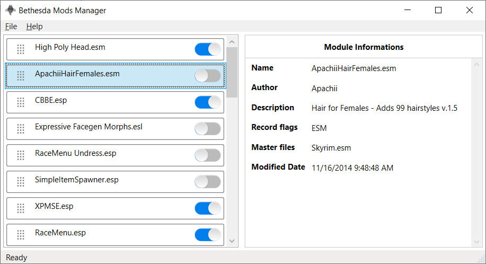The image size is (486, 264).
Task: Turn off CBBE.esp switch
Action: coord(208,102)
